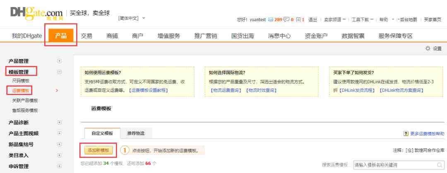The image size is (447, 173).
Task: Click the 如何使用运费模板? heading
Action: click(103, 72)
